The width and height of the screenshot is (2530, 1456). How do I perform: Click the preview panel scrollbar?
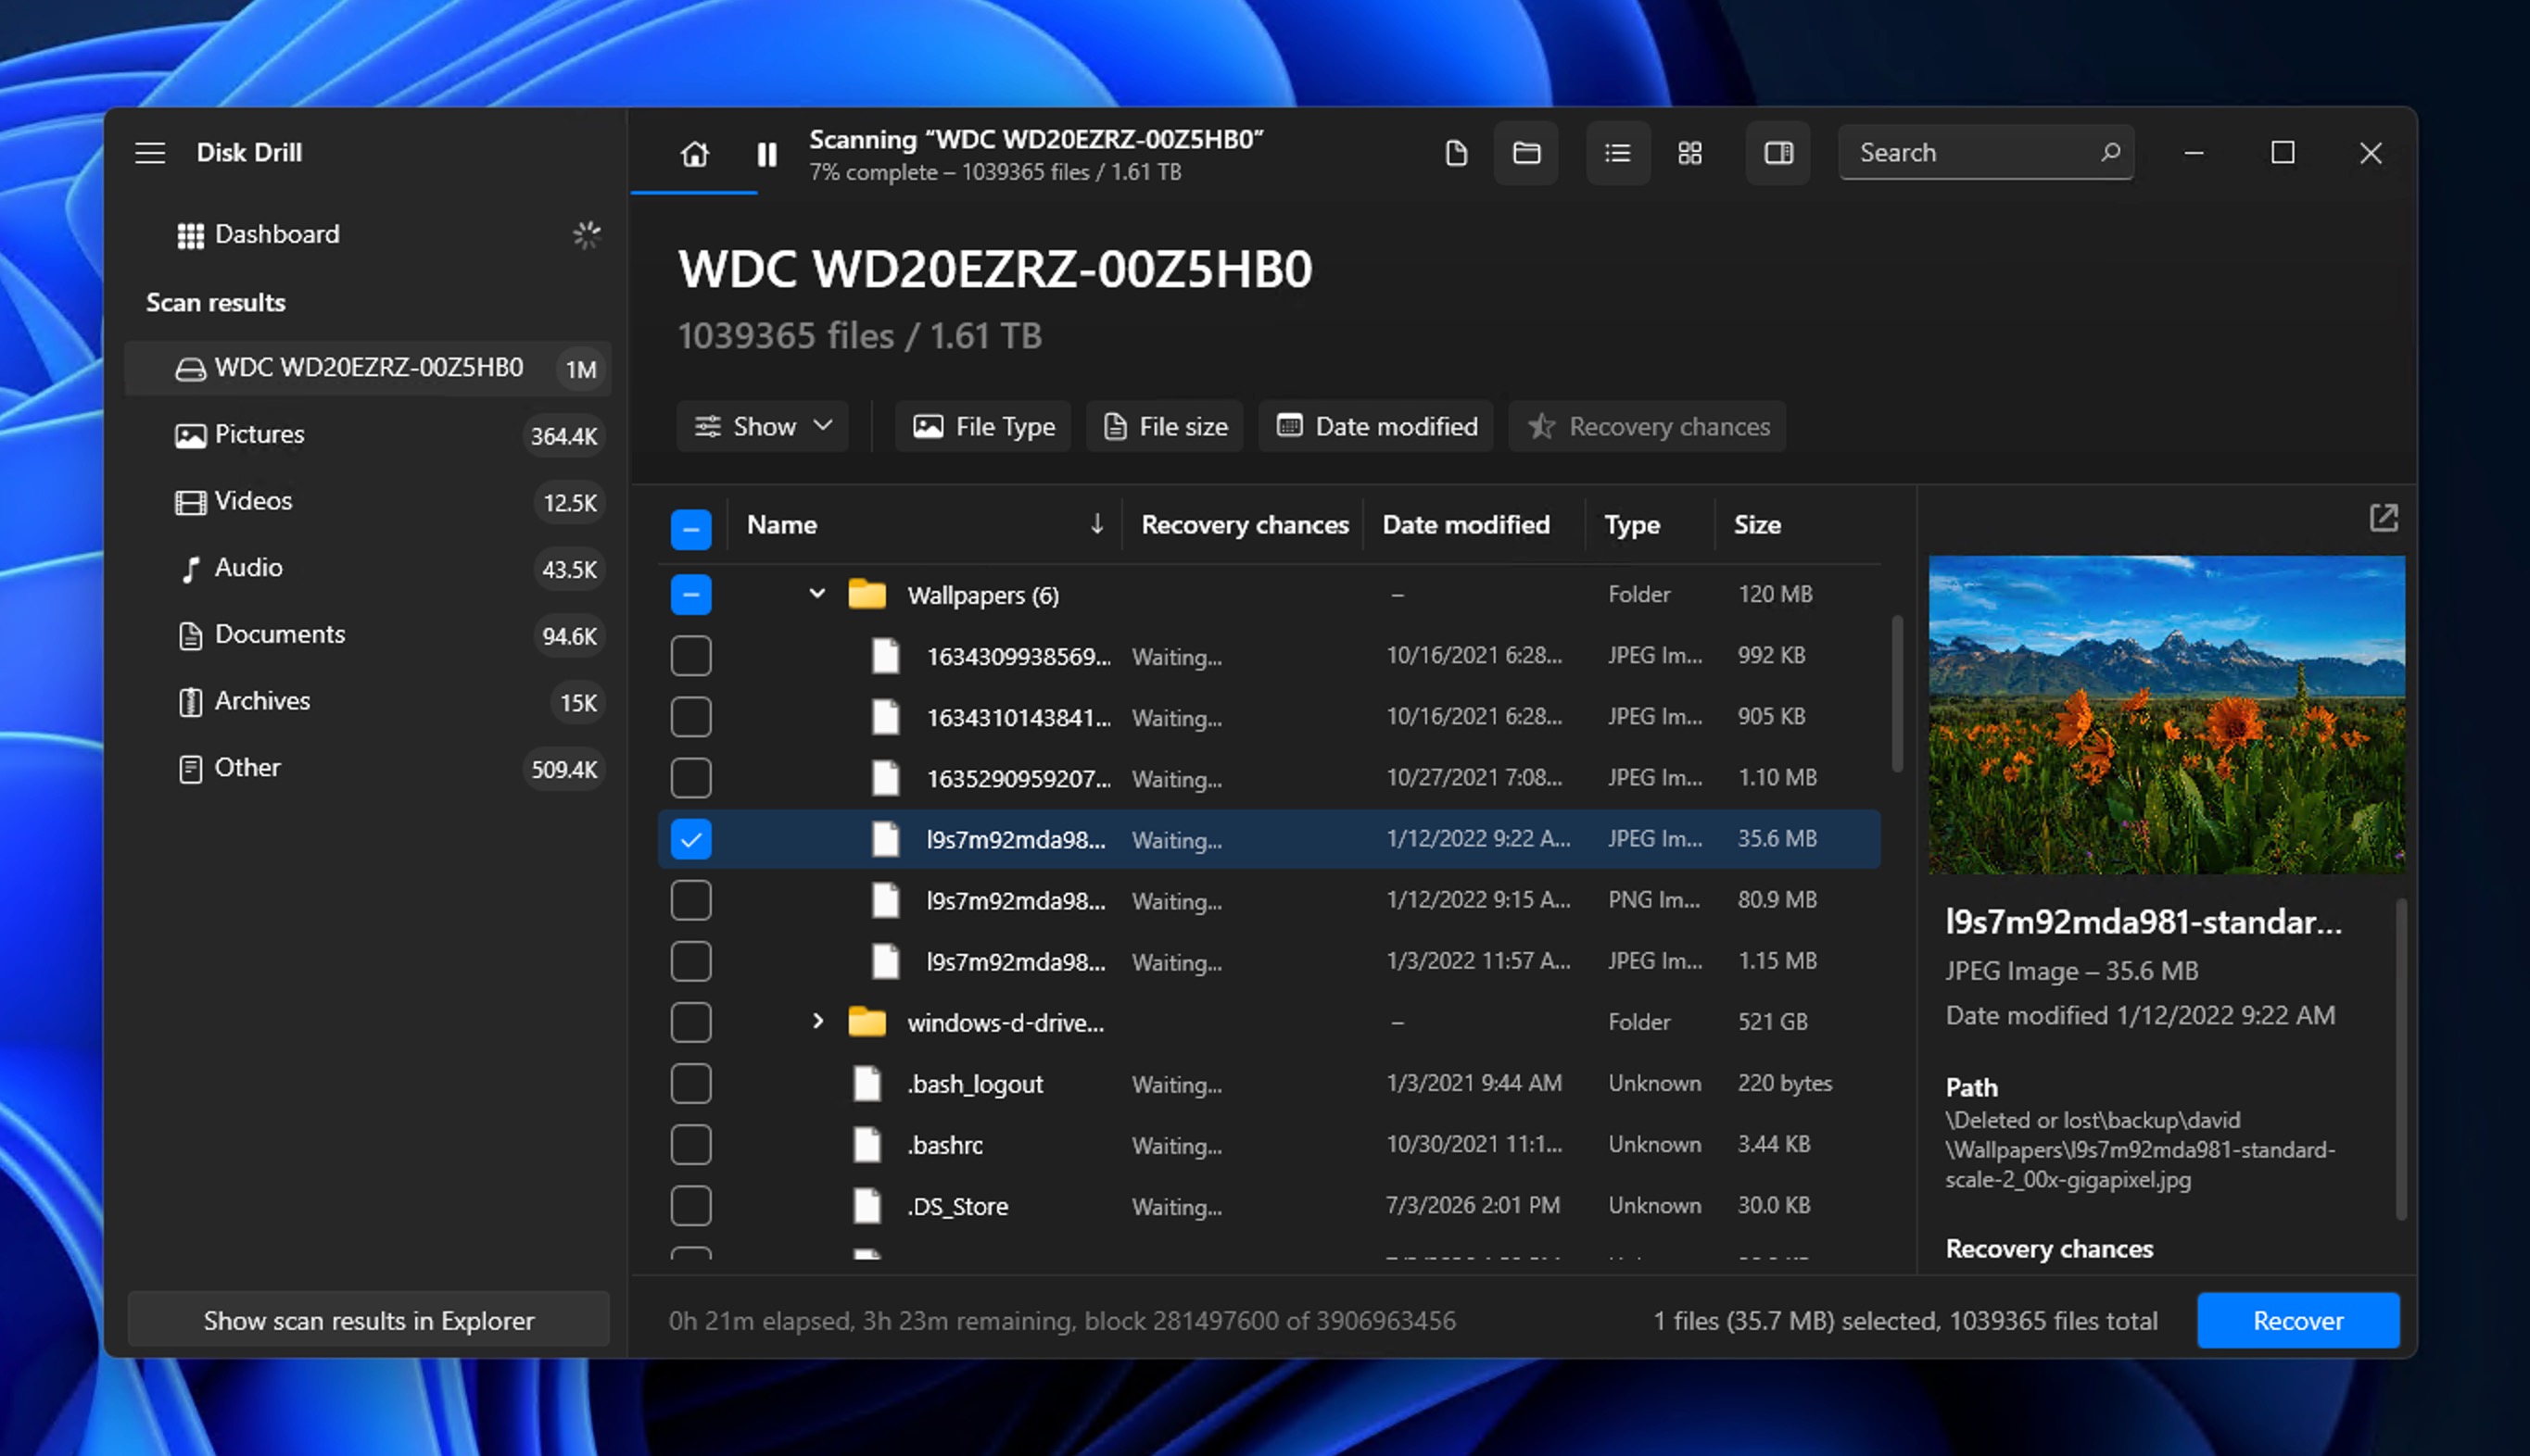point(2401,1059)
